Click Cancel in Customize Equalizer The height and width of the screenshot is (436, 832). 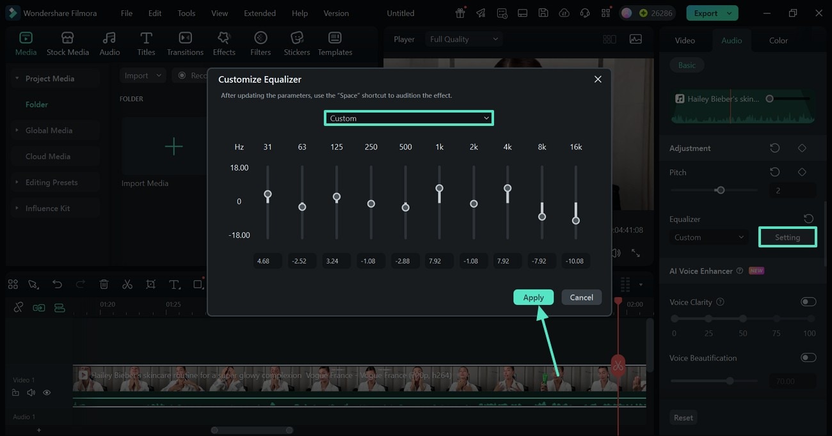point(581,297)
